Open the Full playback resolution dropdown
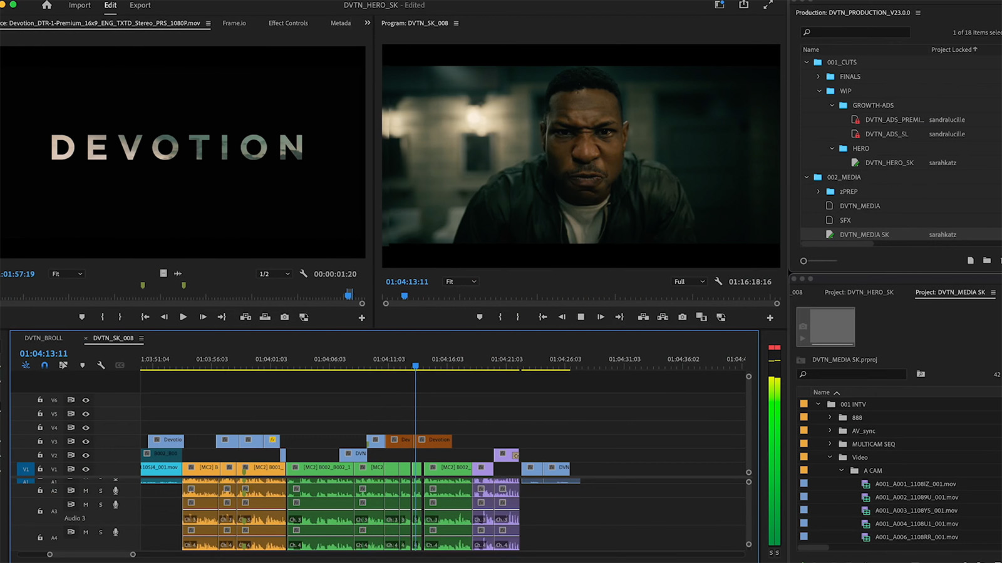 [688, 281]
